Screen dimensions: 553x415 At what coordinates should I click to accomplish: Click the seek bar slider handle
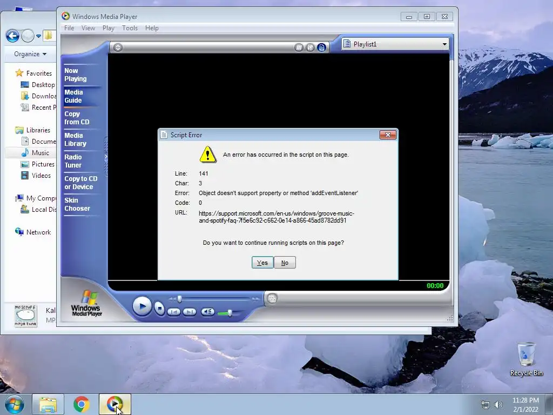point(179,299)
